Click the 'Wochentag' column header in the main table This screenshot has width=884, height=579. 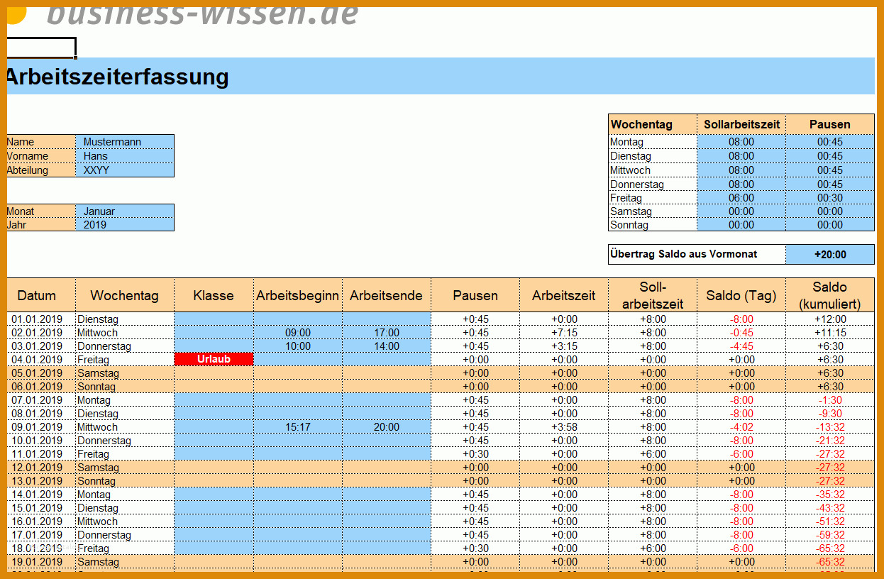[x=125, y=295]
